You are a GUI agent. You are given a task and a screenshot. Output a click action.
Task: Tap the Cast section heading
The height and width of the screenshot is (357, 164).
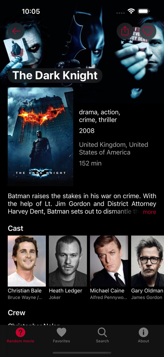(x=15, y=228)
